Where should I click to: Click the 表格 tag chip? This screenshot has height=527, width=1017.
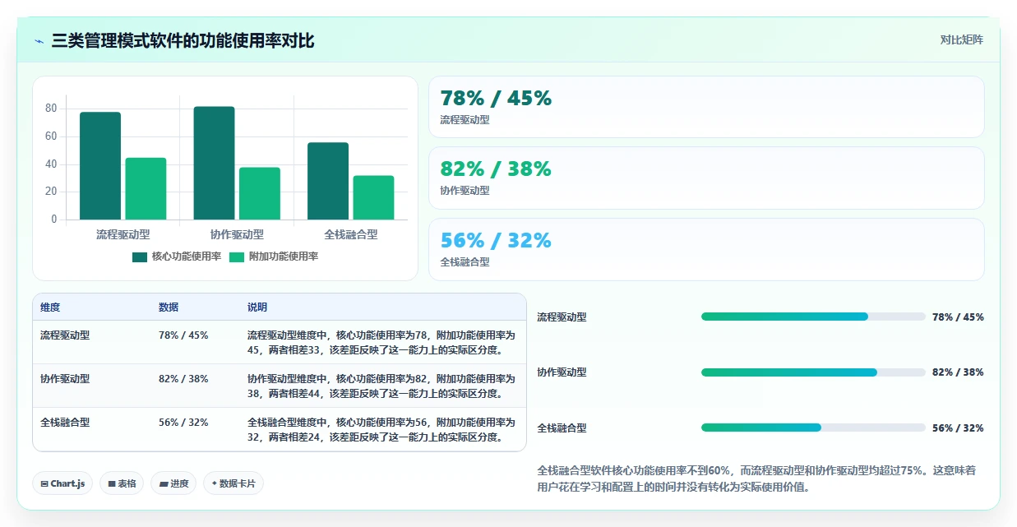click(122, 483)
